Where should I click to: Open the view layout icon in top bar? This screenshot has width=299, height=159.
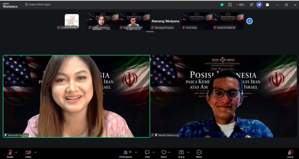267,5
